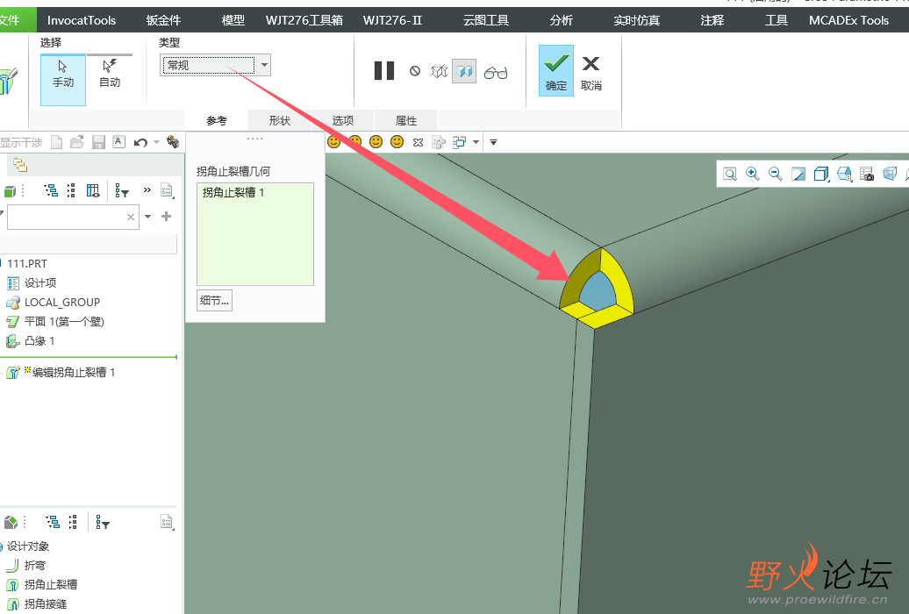Open the 参考 references tab

pos(217,120)
